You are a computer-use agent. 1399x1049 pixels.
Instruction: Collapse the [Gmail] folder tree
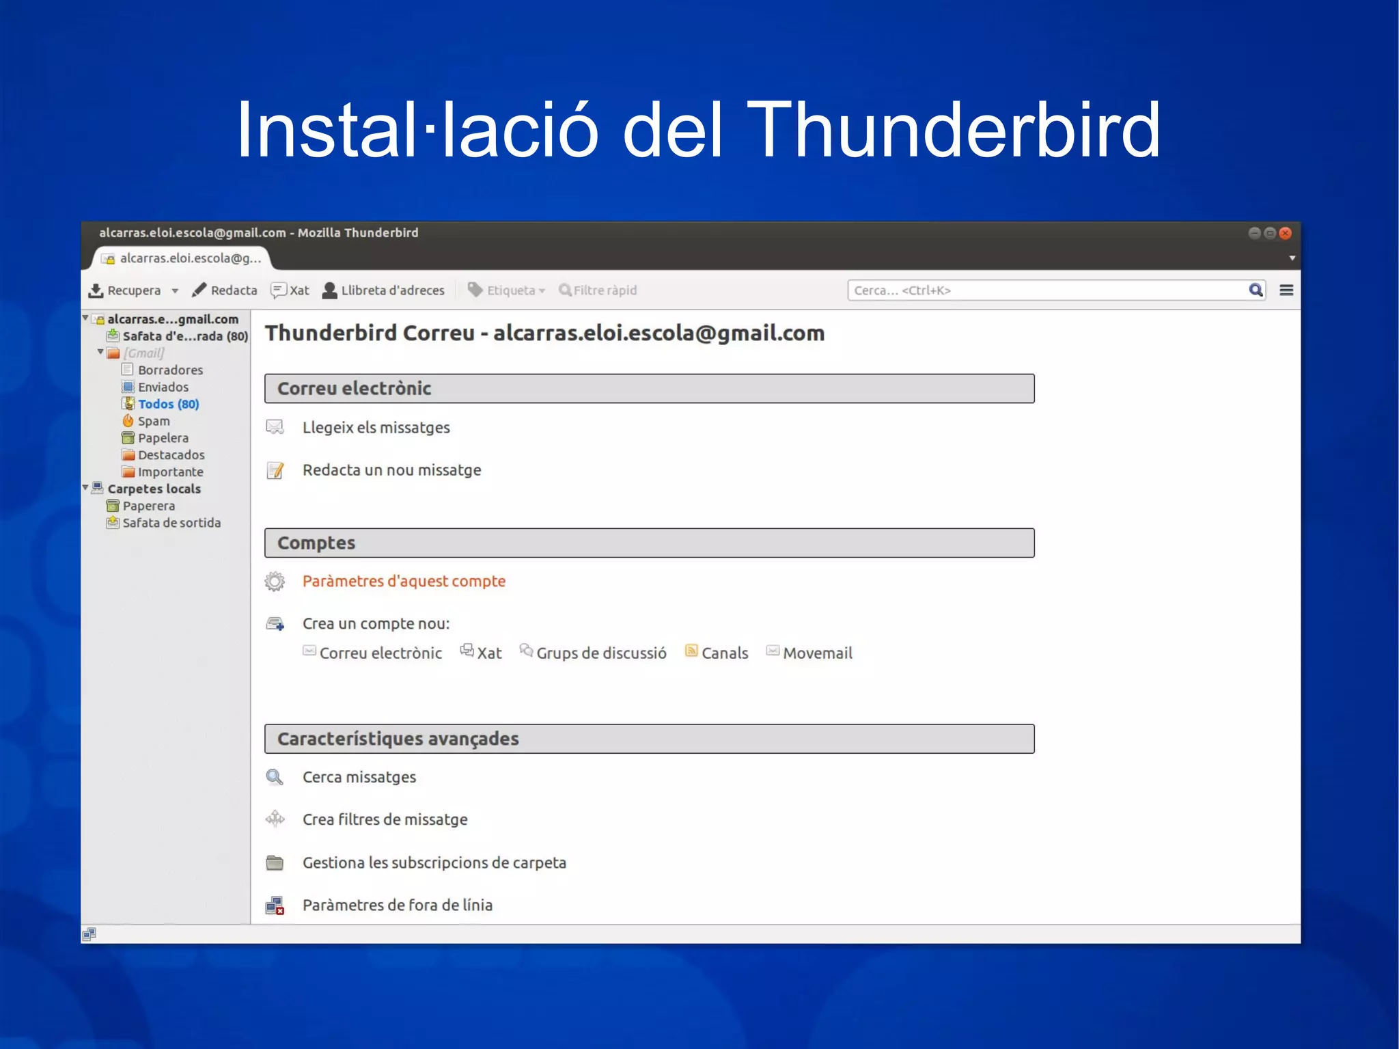[x=100, y=352]
